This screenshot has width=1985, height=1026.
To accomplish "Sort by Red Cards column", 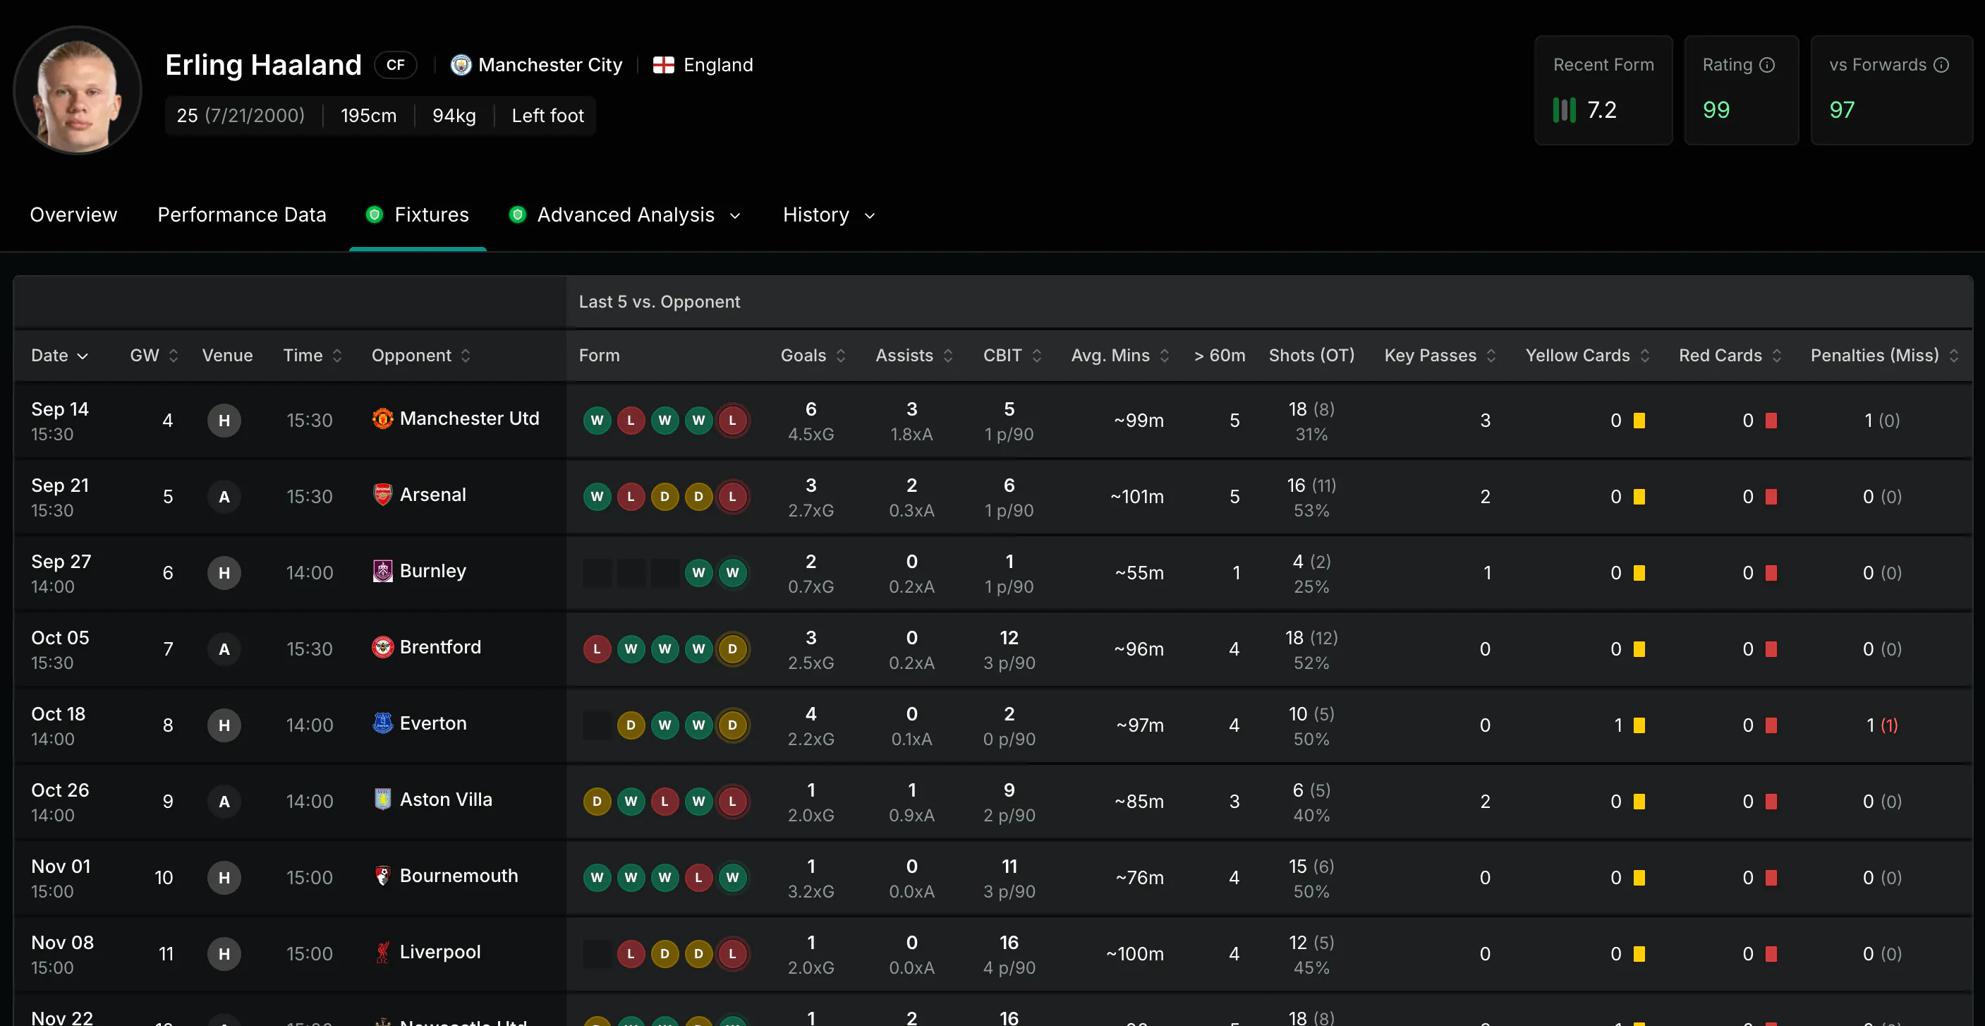I will click(x=1730, y=356).
